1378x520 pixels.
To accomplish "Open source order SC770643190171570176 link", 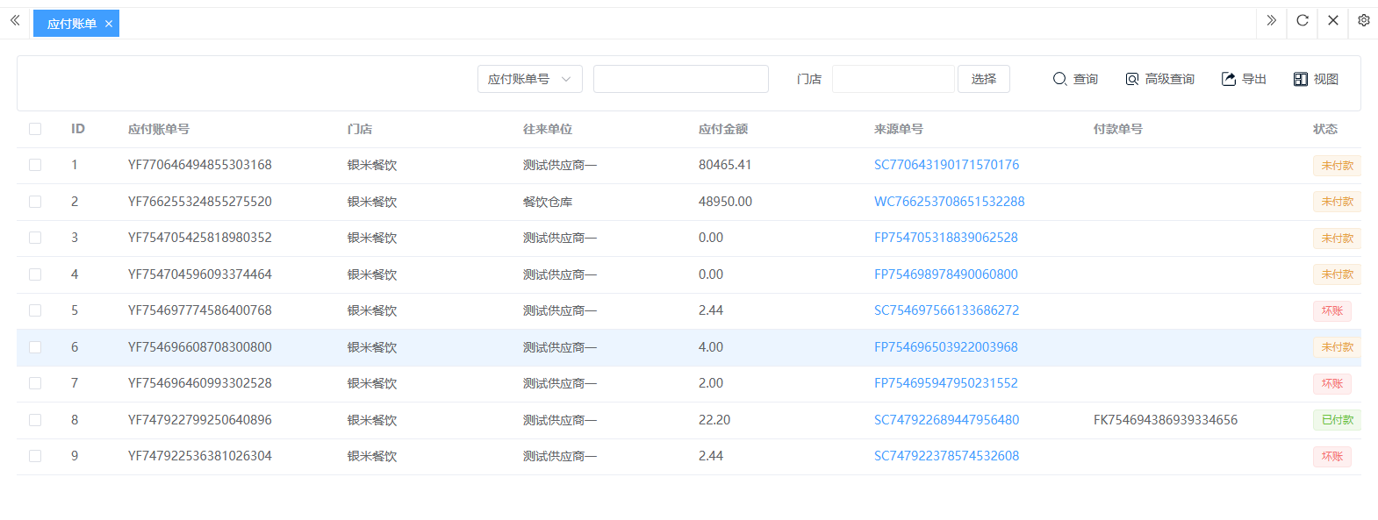I will coord(946,165).
